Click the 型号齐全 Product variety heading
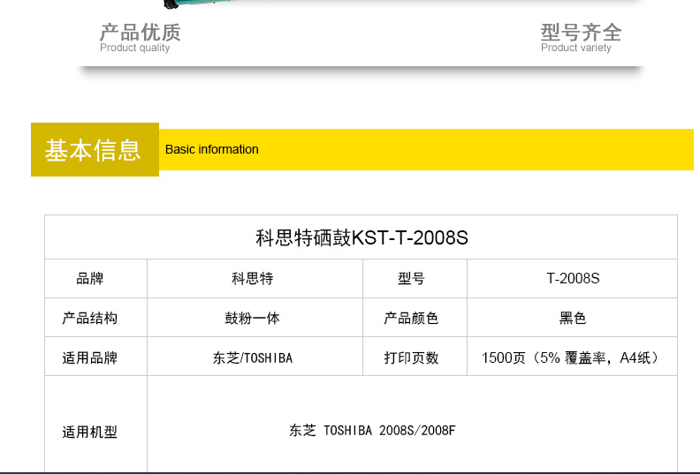The width and height of the screenshot is (700, 474). click(x=581, y=38)
